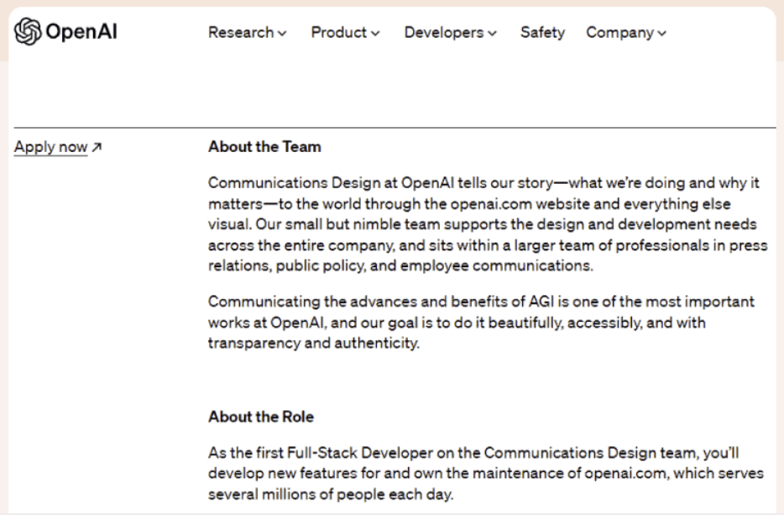
Task: Click the About the Role heading
Action: (261, 417)
